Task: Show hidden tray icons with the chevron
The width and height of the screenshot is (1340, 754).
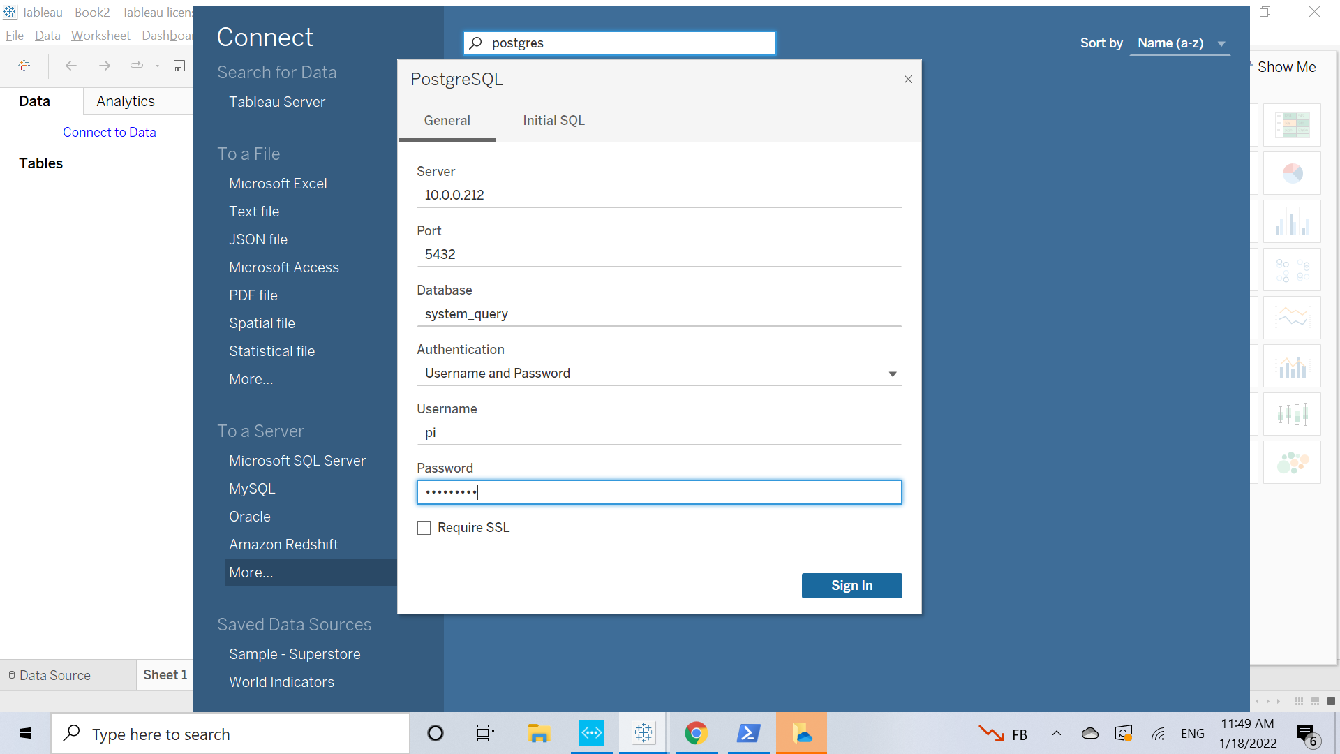Action: click(1057, 734)
